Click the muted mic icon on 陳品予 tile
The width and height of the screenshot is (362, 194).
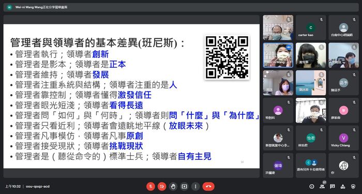354,75
